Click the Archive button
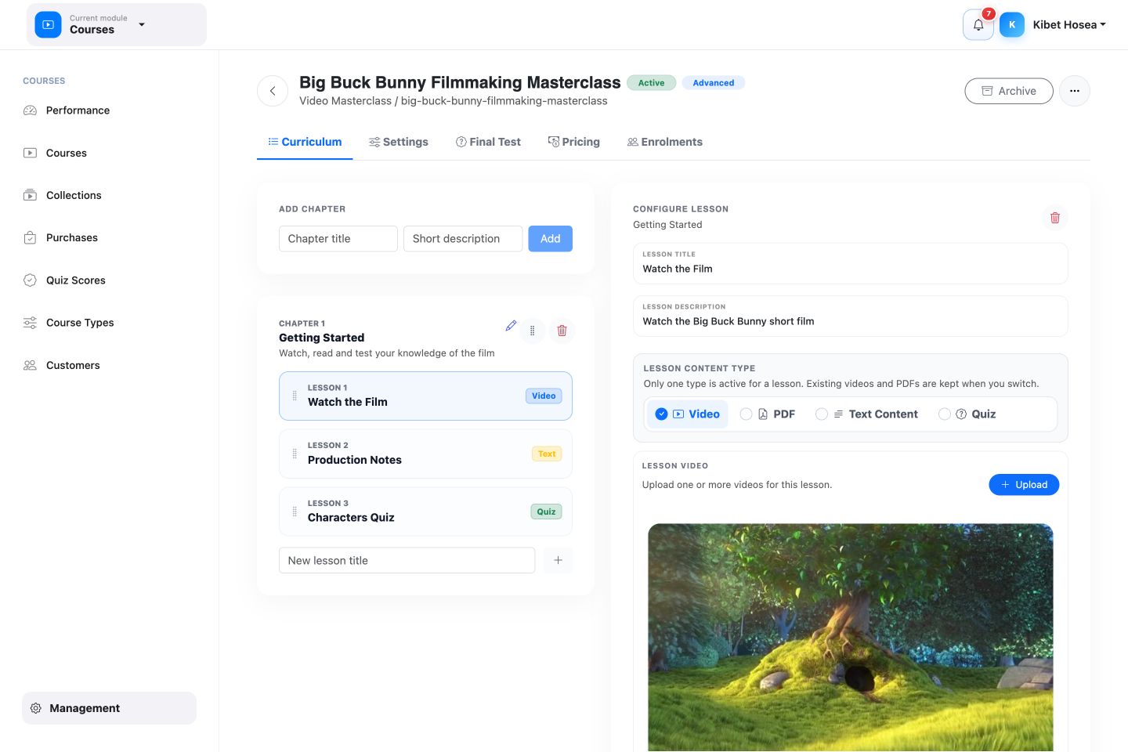This screenshot has height=752, width=1128. (1009, 91)
